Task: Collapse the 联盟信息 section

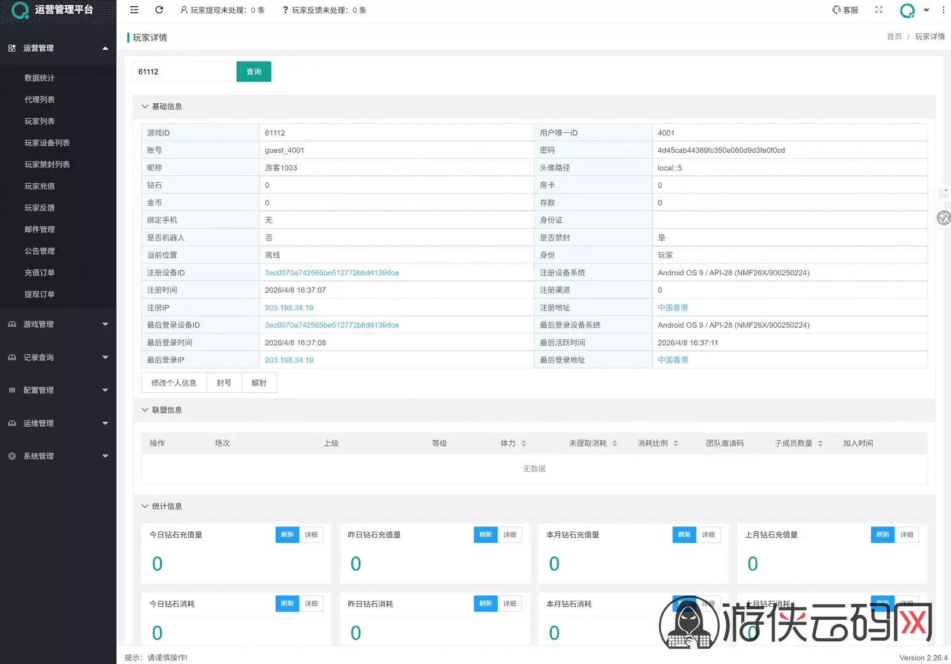Action: click(x=145, y=410)
